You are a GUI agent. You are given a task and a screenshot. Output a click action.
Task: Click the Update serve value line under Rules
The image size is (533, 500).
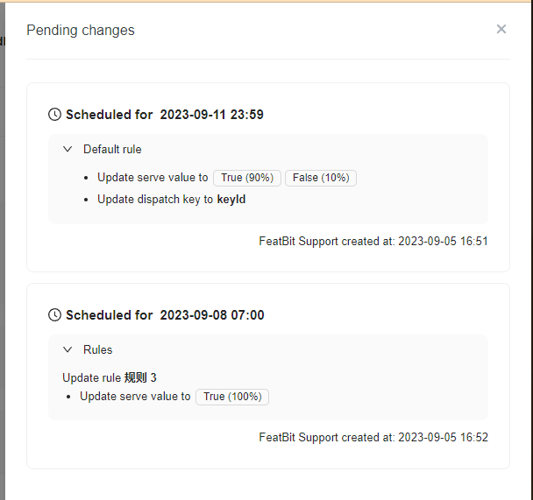tap(135, 397)
